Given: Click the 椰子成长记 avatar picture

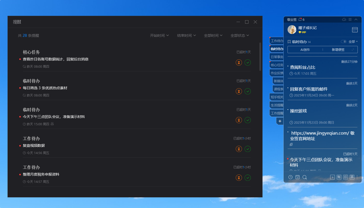Looking at the screenshot, I should [292, 30].
